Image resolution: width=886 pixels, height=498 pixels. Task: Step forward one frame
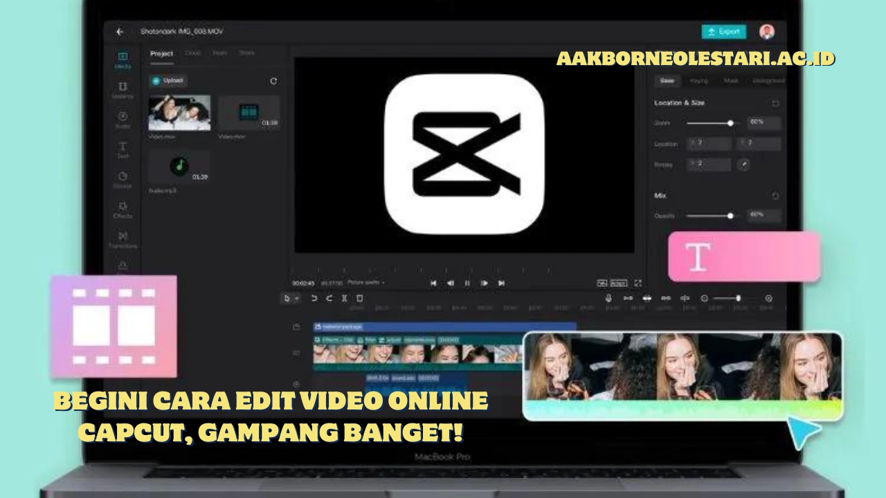point(485,283)
